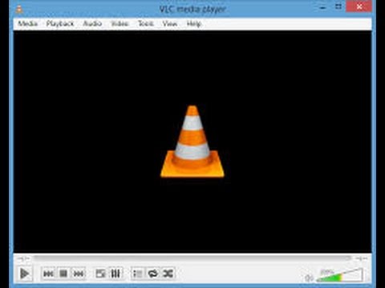Adjust the green volume slider
This screenshot has height=288, width=385.
339,276
